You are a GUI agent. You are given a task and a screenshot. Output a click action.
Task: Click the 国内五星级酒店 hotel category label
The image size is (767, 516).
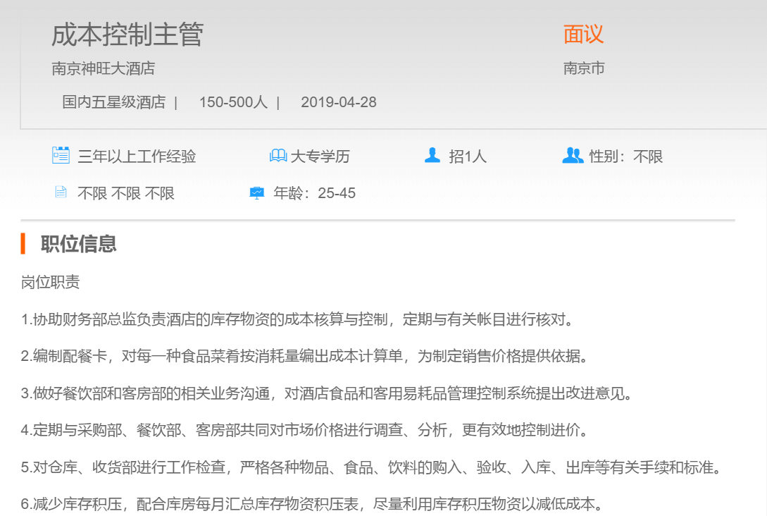click(x=113, y=102)
